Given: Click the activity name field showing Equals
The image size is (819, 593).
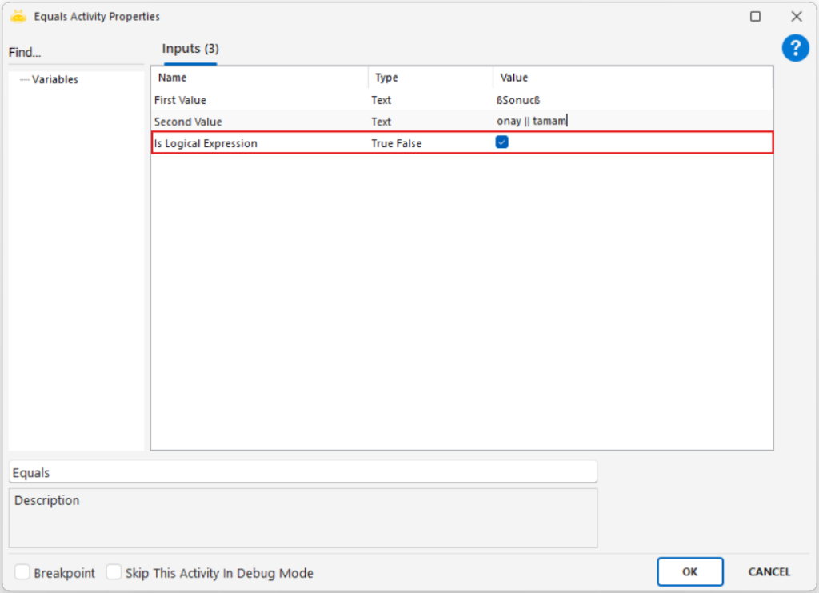Looking at the screenshot, I should [x=302, y=472].
